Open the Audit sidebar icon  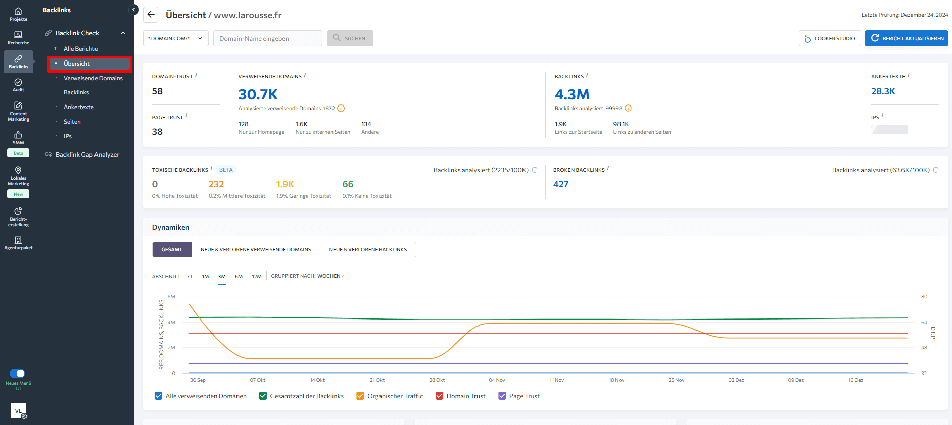click(x=18, y=85)
